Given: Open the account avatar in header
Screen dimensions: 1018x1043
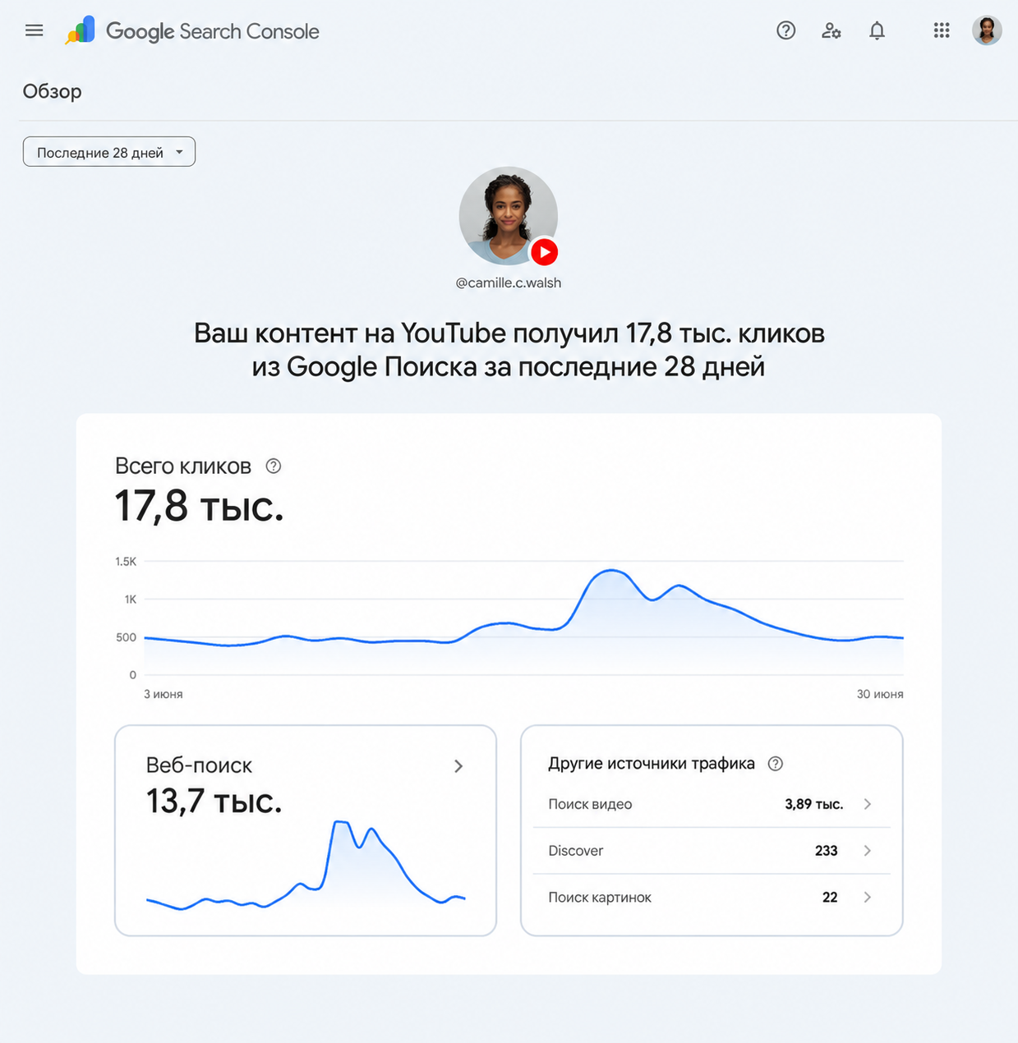Looking at the screenshot, I should click(987, 30).
